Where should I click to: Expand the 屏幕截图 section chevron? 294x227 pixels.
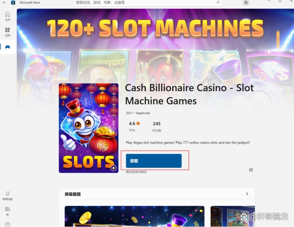point(247,194)
